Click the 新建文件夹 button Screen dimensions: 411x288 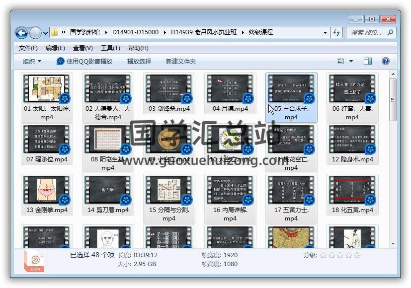tap(181, 61)
